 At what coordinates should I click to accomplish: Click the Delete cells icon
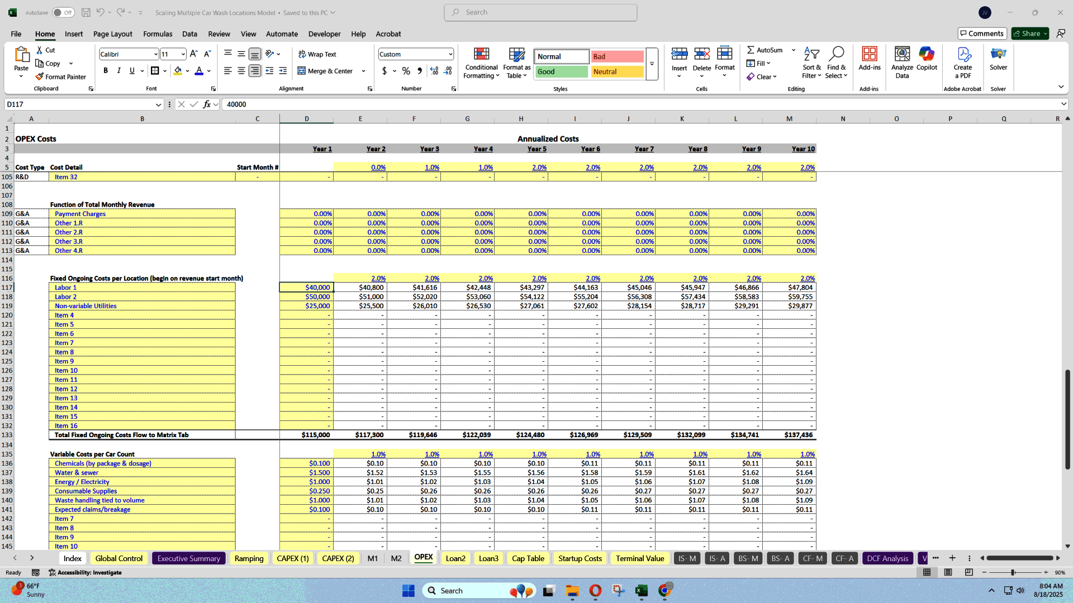tap(702, 54)
